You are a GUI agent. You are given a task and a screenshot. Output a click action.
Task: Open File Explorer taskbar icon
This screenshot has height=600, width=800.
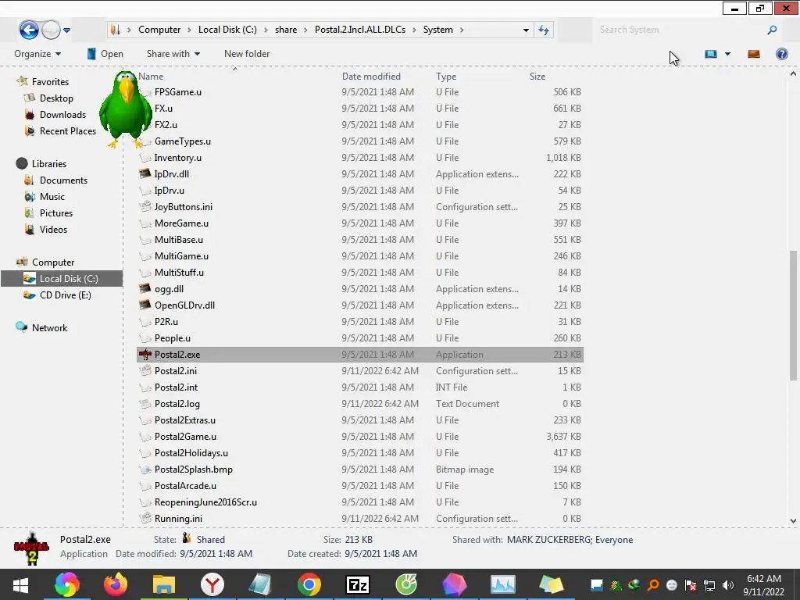click(164, 584)
